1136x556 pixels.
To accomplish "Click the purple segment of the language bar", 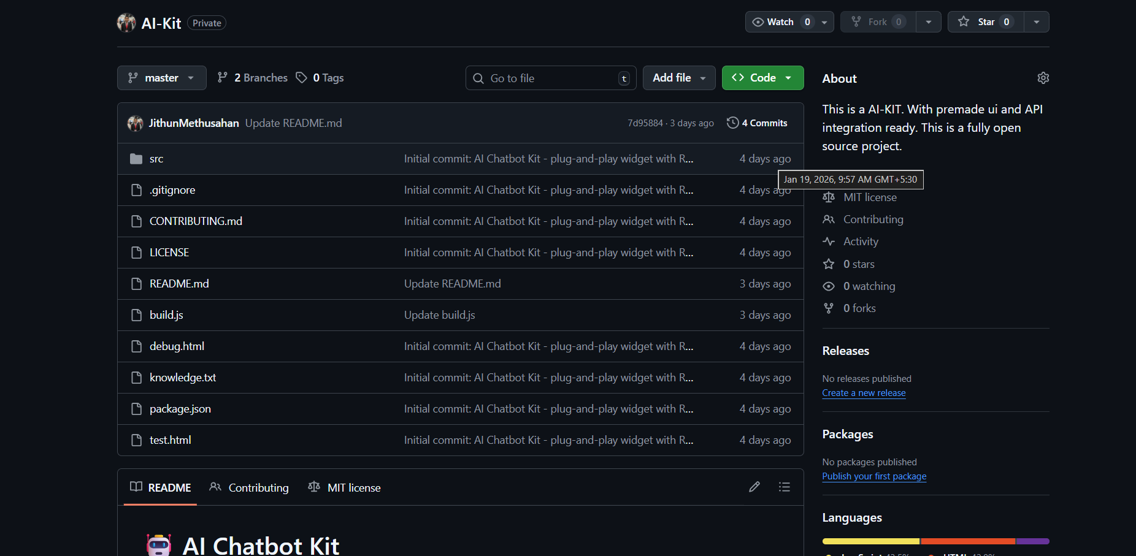I will (x=1033, y=541).
